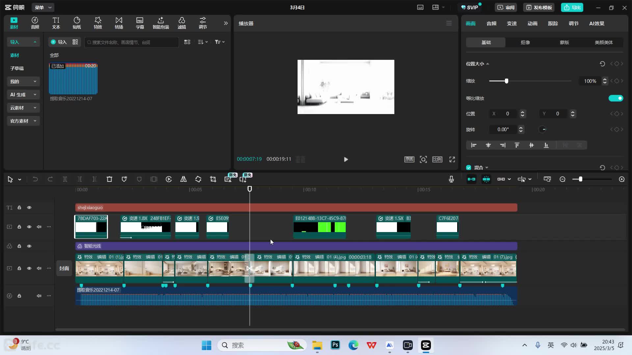The image size is (632, 355).
Task: Open the 转场 transitions panel icon
Action: (119, 23)
